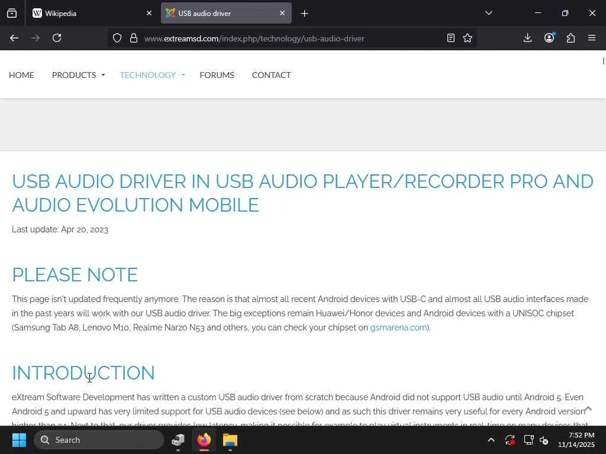Bookmark this page with star icon
This screenshot has width=606, height=454.
468,38
